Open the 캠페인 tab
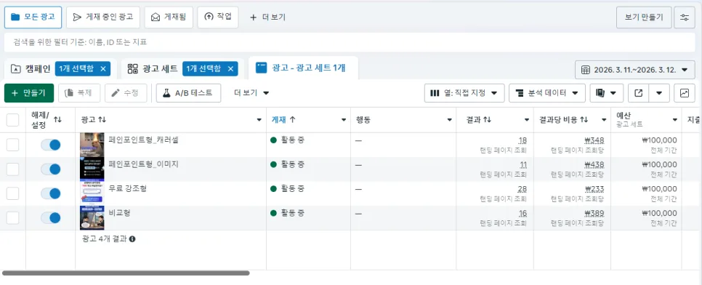This screenshot has height=285, width=702. coord(30,68)
